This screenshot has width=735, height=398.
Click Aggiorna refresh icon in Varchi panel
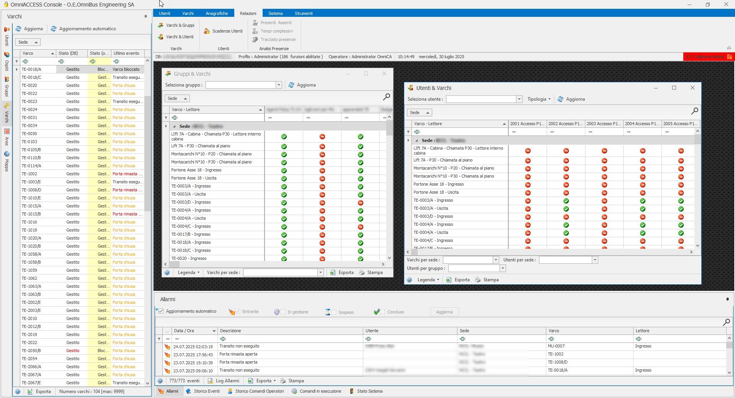(x=18, y=29)
